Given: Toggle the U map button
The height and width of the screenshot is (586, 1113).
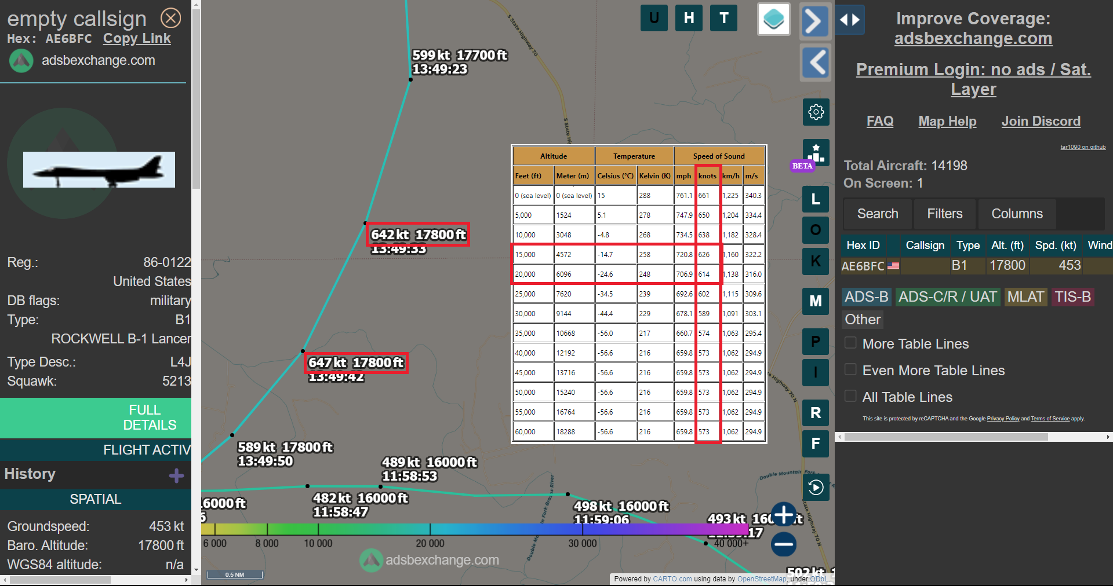Looking at the screenshot, I should point(654,18).
